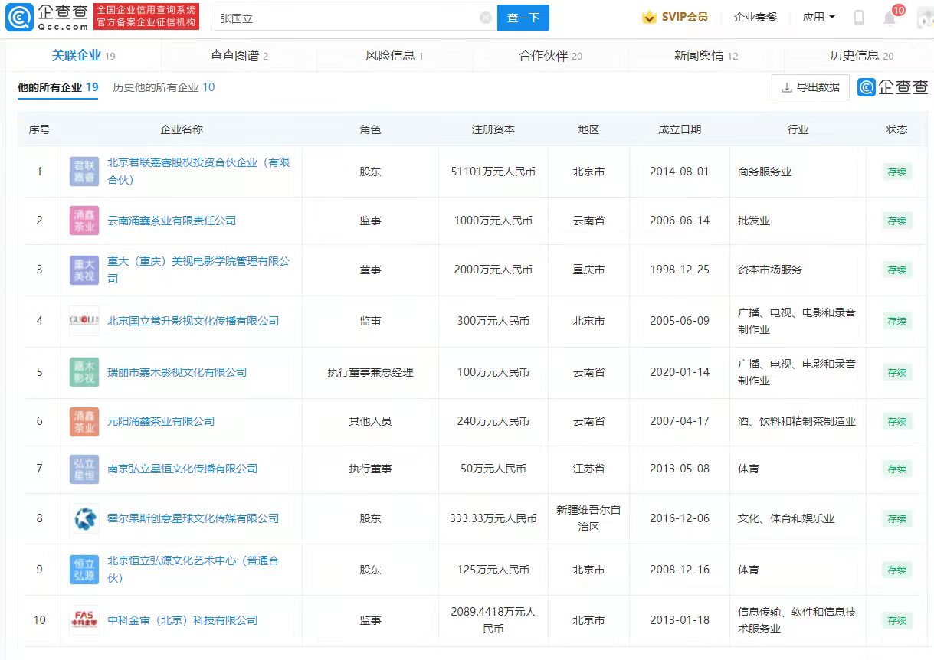Screen dimensions: 934x660
Task: Click the 元阳涌鑫茶业 logo thumbnail in row 6
Action: tap(84, 421)
